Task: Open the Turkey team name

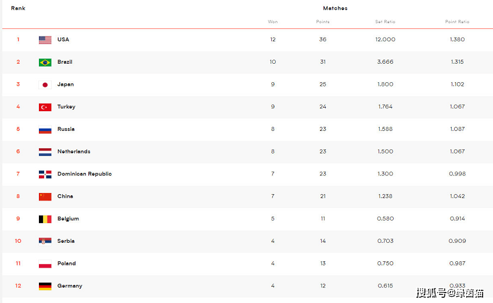Action: (66, 107)
